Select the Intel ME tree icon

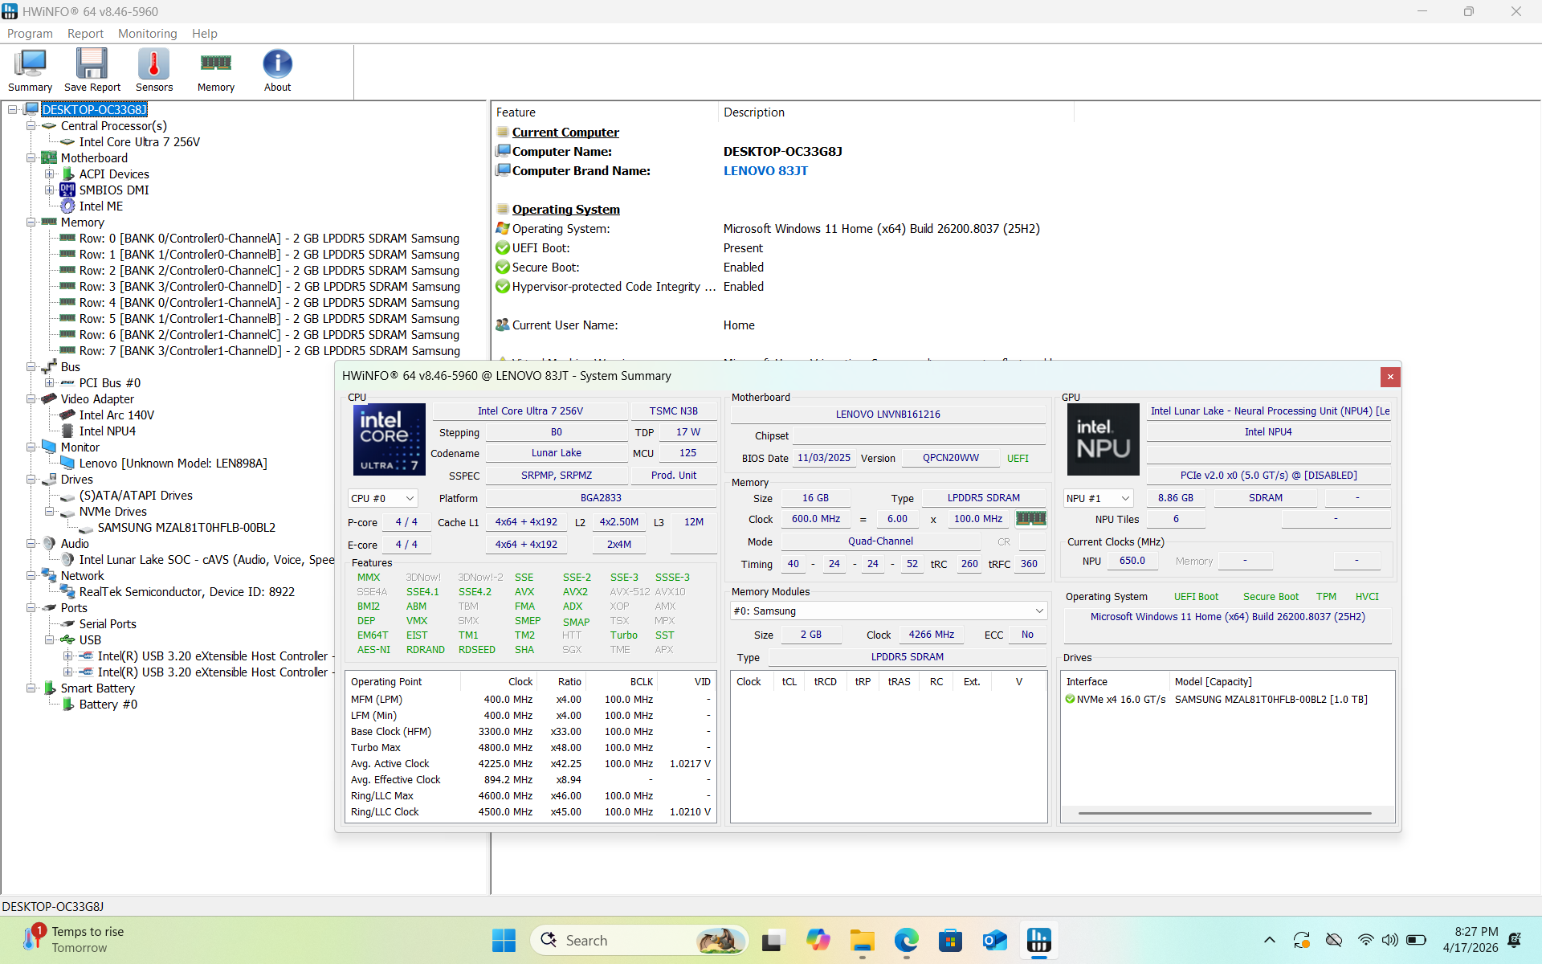(x=68, y=206)
